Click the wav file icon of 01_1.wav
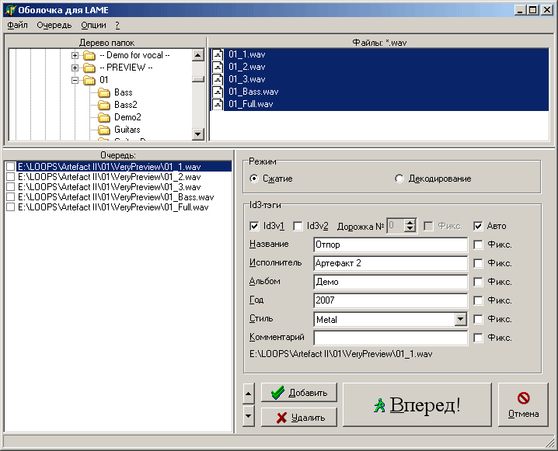 tap(218, 55)
